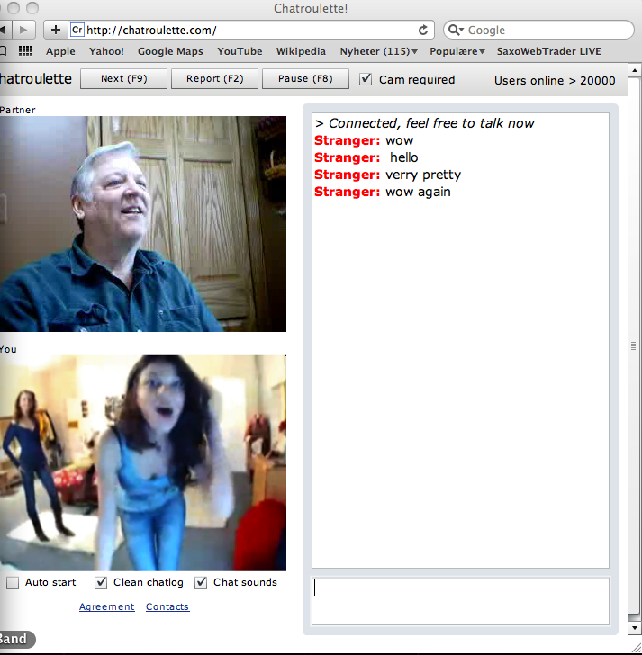The height and width of the screenshot is (655, 642).
Task: Uncheck the Clean chatlog checkbox
Action: tap(101, 582)
